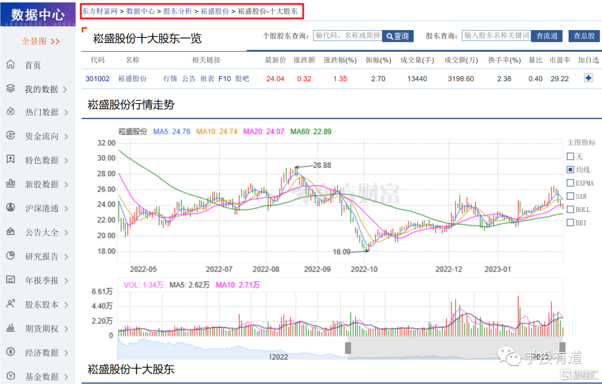Click right handle of chart range slider
This screenshot has height=384, width=602.
click(x=562, y=348)
